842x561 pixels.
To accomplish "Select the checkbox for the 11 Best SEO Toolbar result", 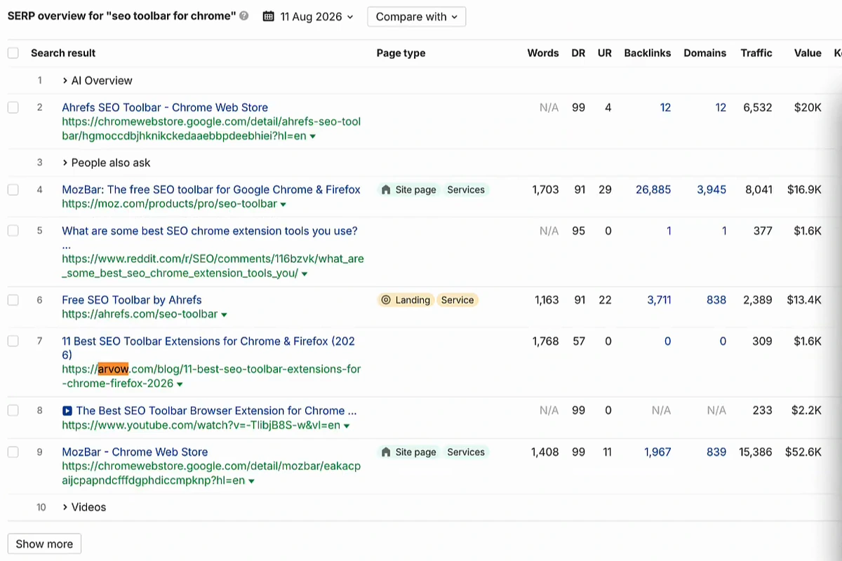I will (13, 342).
